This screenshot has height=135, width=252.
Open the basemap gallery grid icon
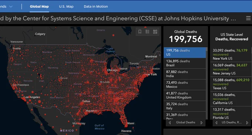[x=155, y=31]
